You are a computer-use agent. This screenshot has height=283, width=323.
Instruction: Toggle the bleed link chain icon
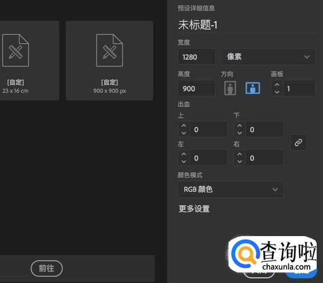click(x=298, y=142)
